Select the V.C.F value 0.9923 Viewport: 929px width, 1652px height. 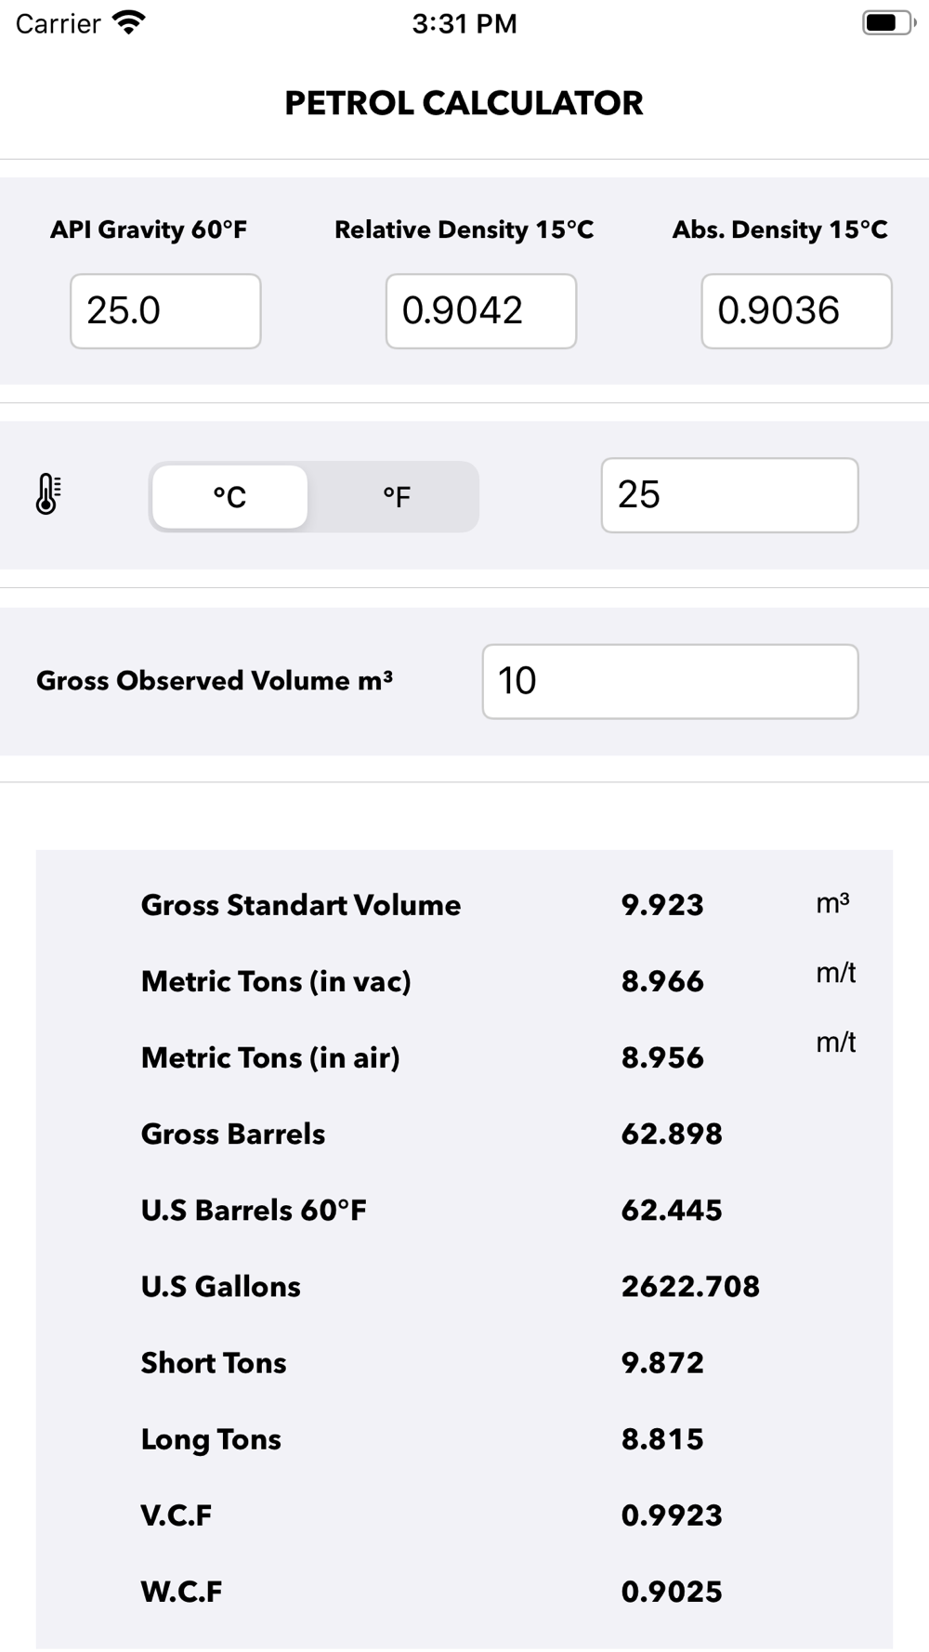(x=672, y=1514)
